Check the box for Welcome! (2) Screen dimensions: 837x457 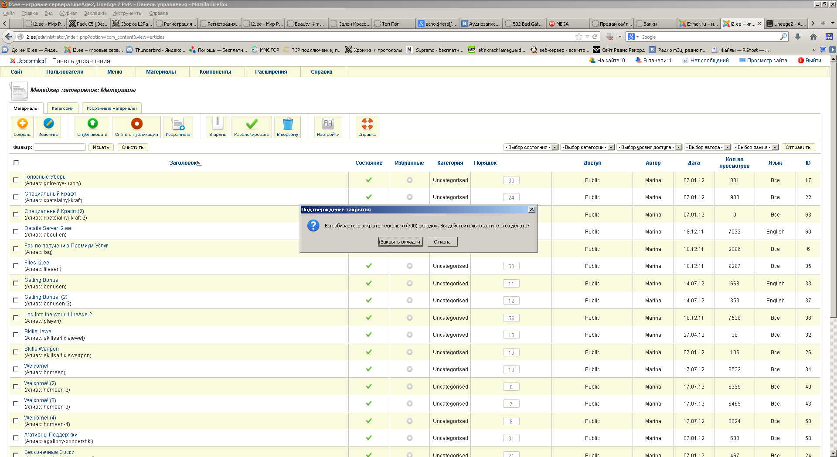point(16,386)
